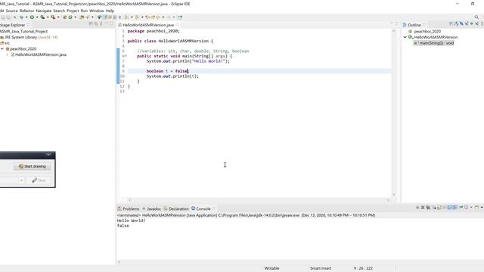Click the Open Type icon in toolbar

(x=82, y=17)
